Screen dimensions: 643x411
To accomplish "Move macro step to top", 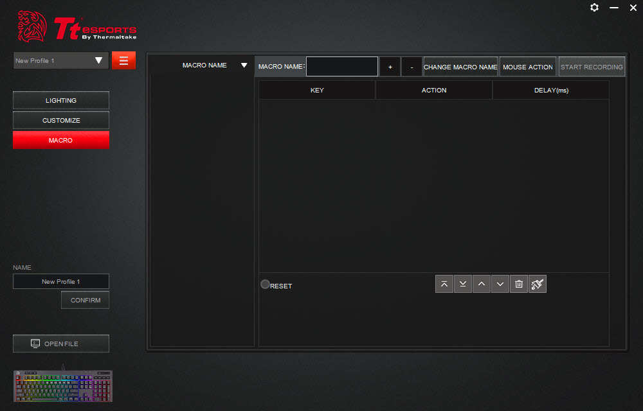I will [x=444, y=284].
